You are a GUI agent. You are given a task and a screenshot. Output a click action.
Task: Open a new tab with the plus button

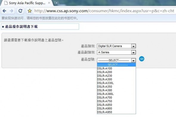pyautogui.click(x=57, y=3)
